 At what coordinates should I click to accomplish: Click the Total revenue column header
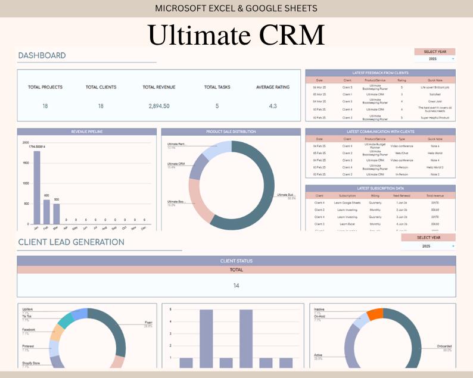coord(435,196)
